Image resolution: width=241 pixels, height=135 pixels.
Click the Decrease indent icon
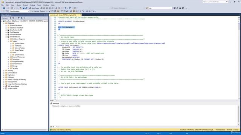[x=87, y=11]
